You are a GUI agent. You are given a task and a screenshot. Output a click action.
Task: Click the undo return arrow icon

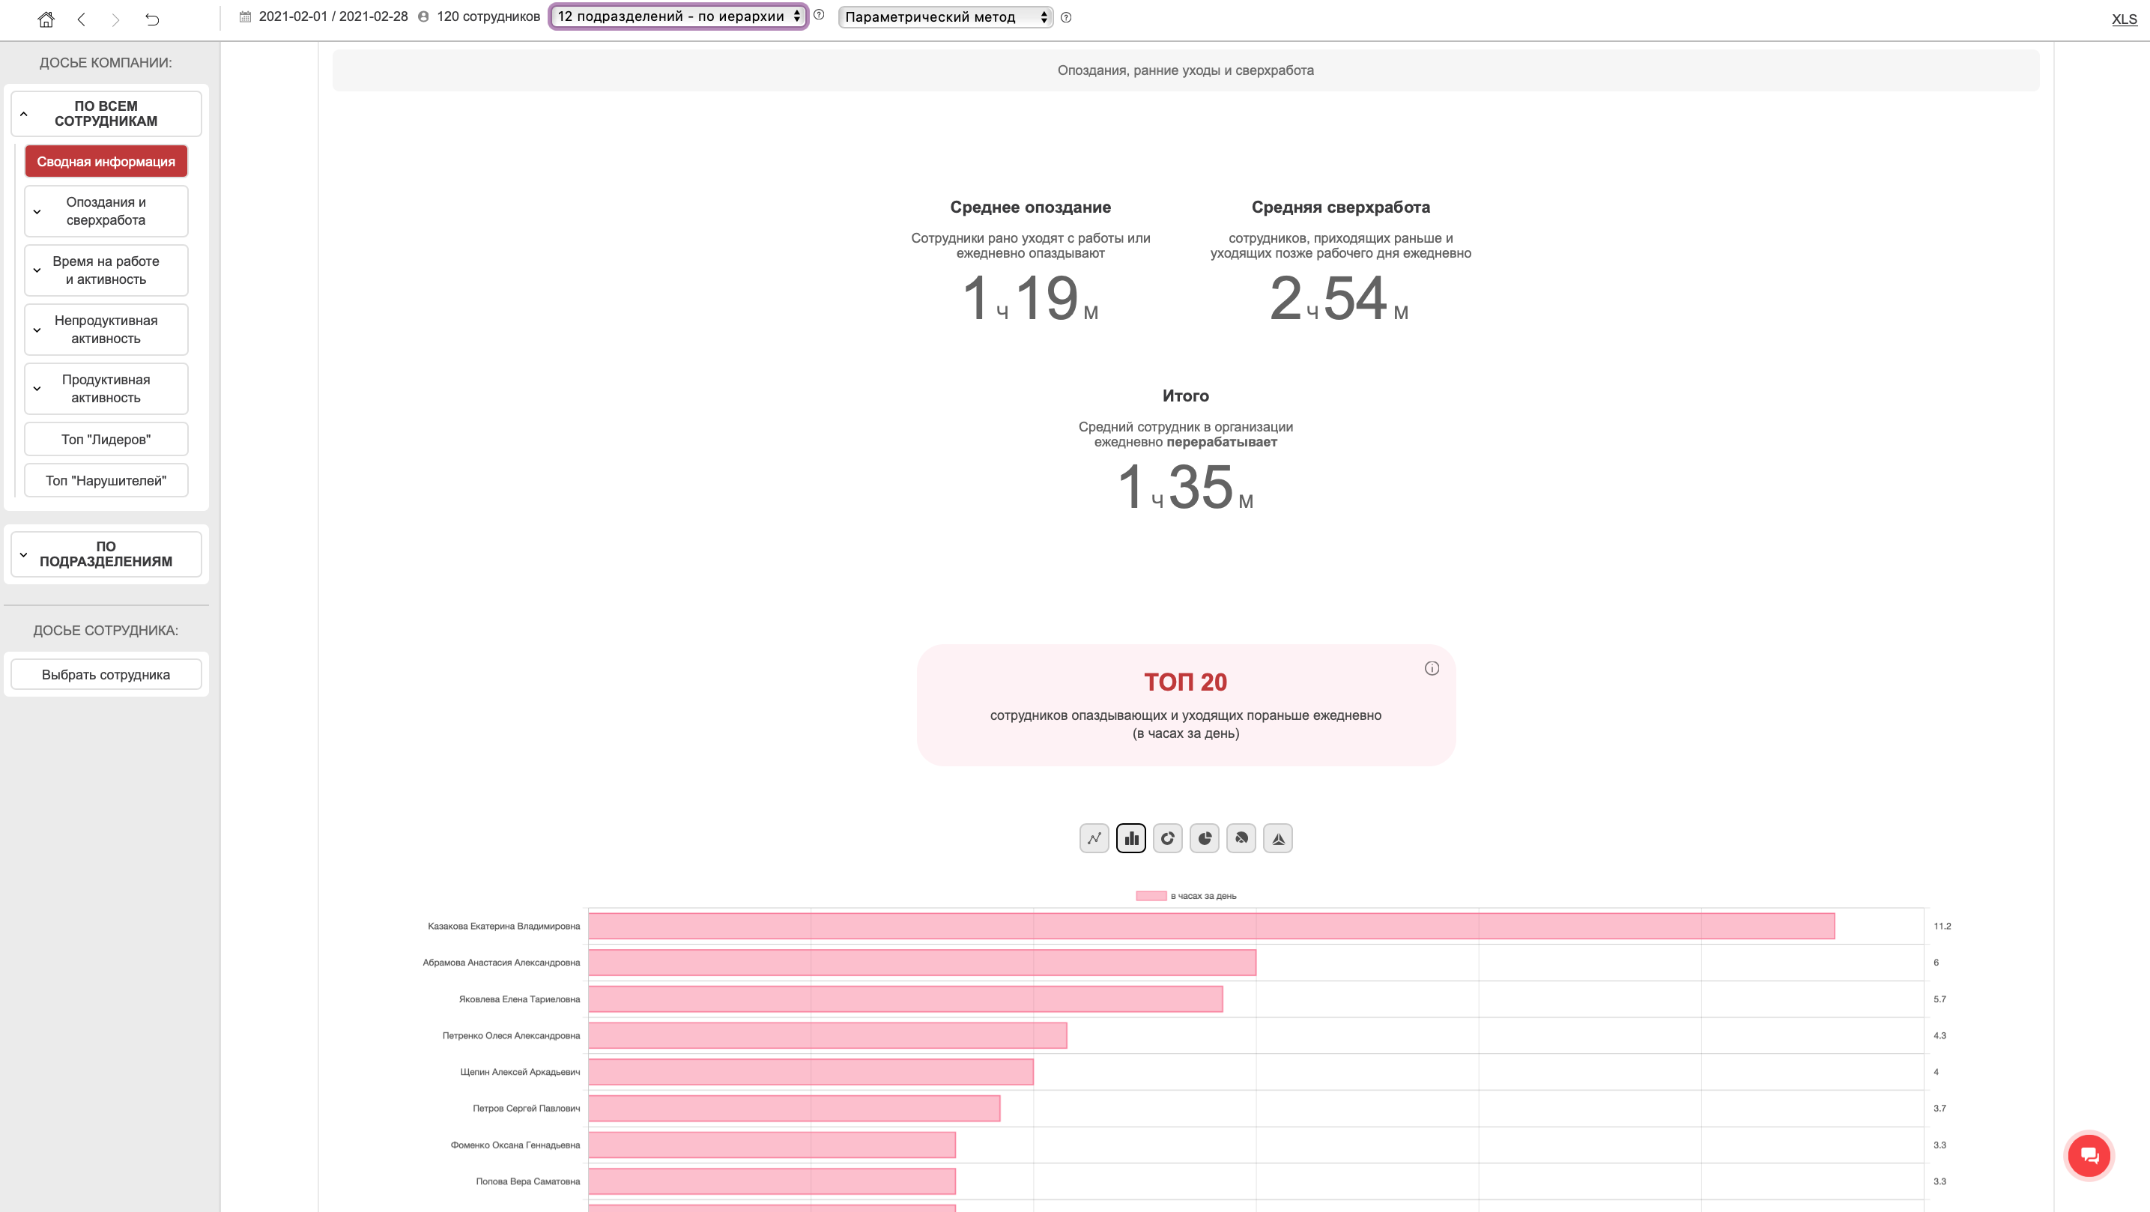[152, 19]
